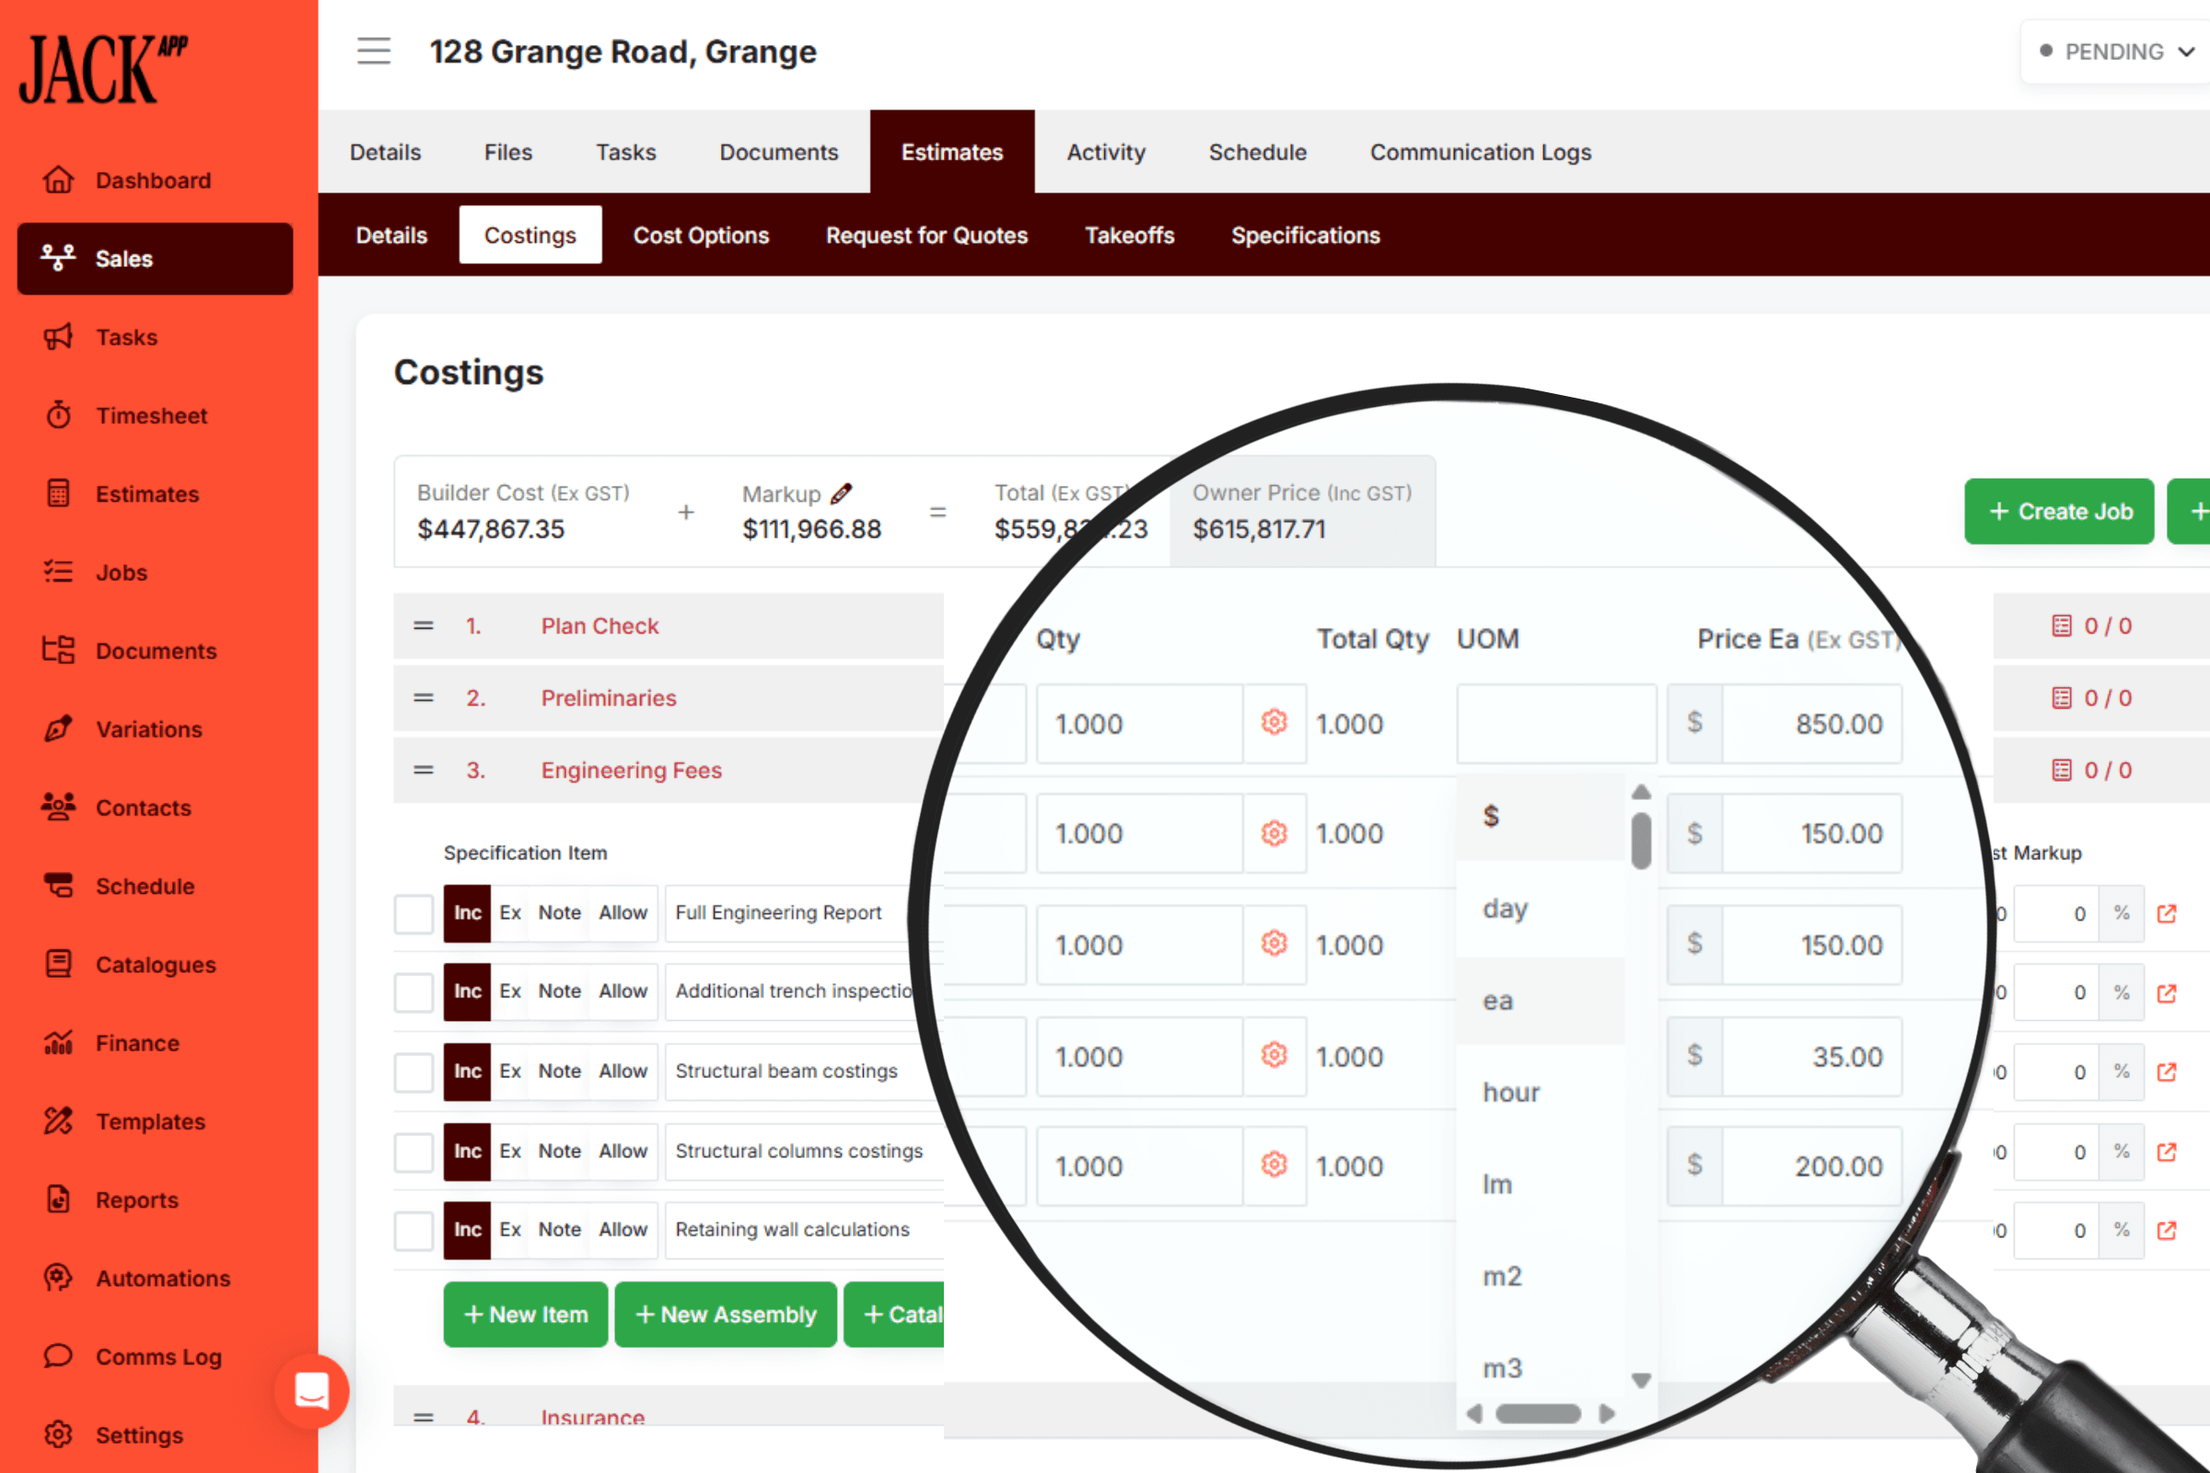The width and height of the screenshot is (2210, 1473).
Task: Click the Create Job button
Action: click(x=2059, y=512)
